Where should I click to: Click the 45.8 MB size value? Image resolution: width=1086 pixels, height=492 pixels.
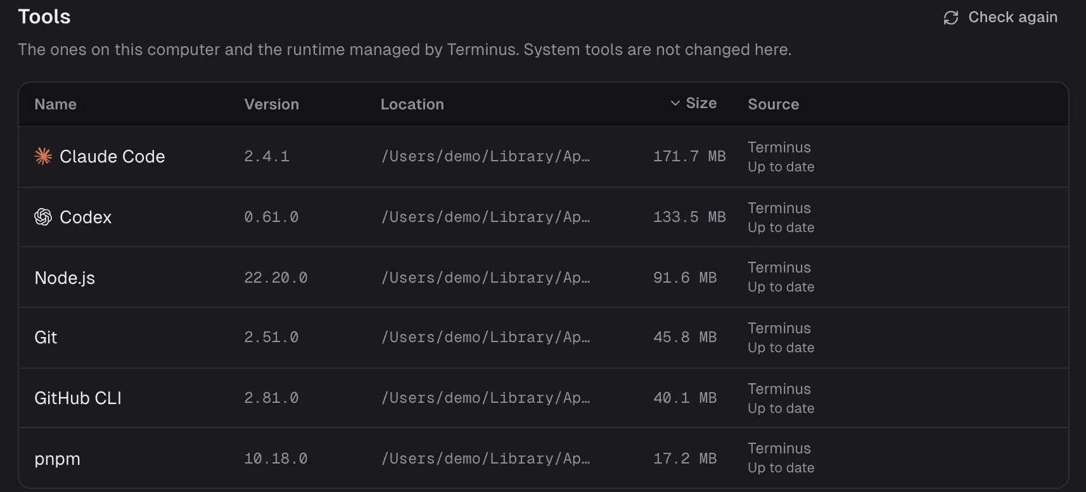(685, 337)
